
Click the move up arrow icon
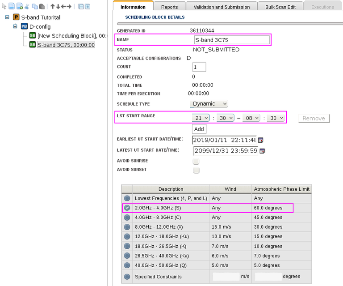pyautogui.click(x=53, y=7)
